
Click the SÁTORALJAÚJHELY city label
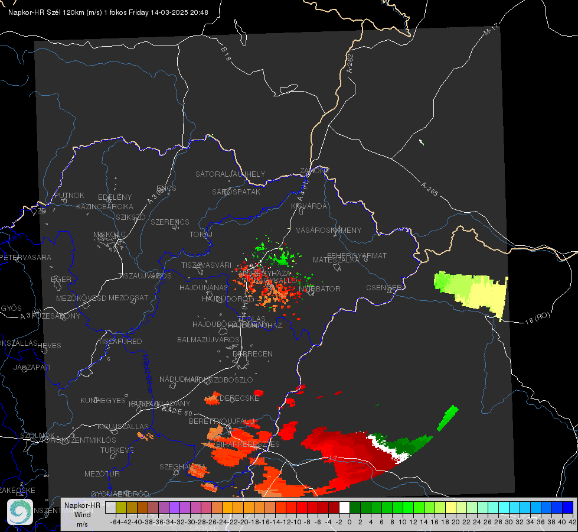click(x=230, y=174)
